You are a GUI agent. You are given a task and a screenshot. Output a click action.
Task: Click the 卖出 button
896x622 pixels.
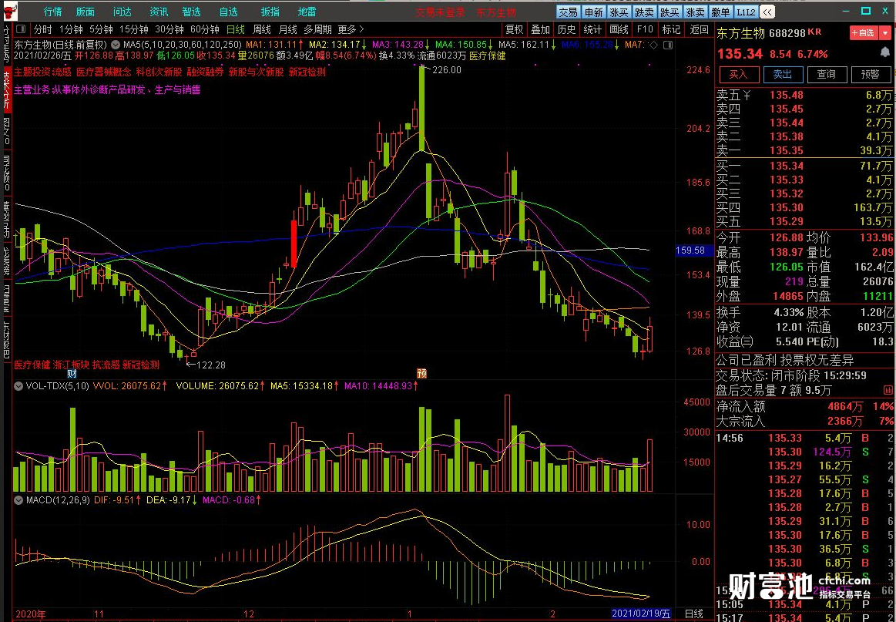(x=782, y=74)
